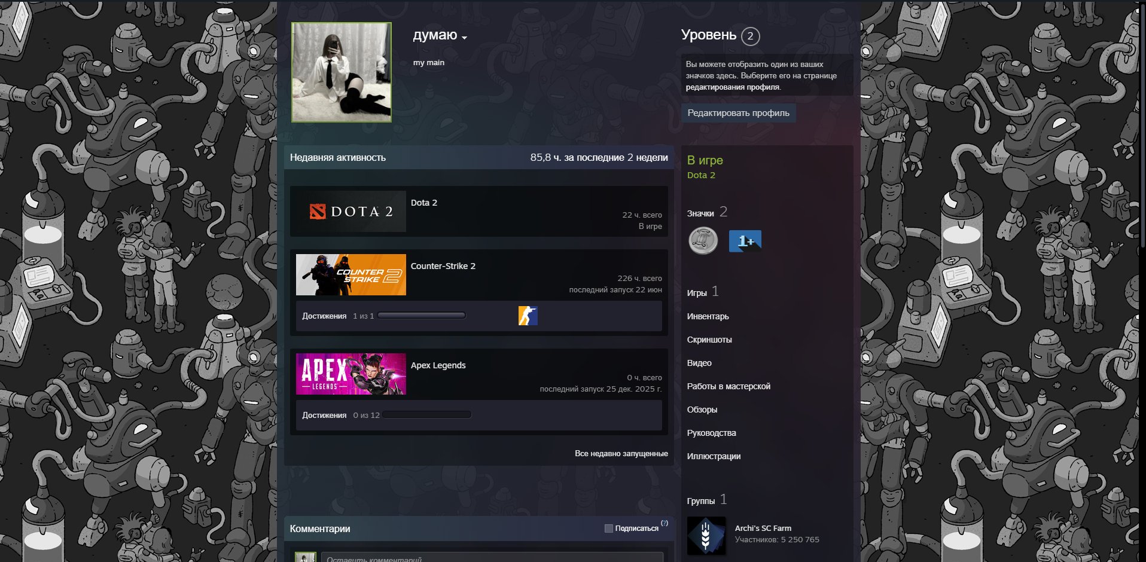This screenshot has width=1146, height=562.
Task: Open the profile avatar image
Action: tap(342, 72)
